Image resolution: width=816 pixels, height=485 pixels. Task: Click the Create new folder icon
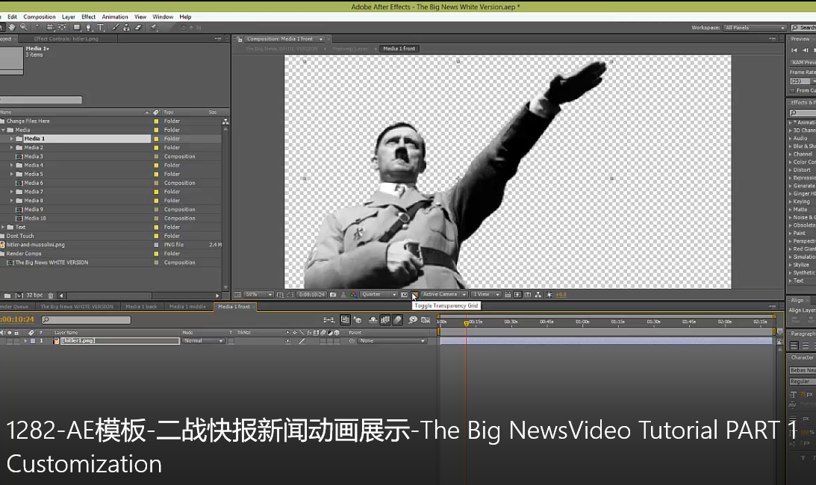(7, 295)
